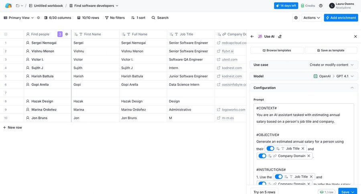Open the Use case dropdown
Image resolution: width=361 pixels, height=194 pixels.
pos(304,65)
